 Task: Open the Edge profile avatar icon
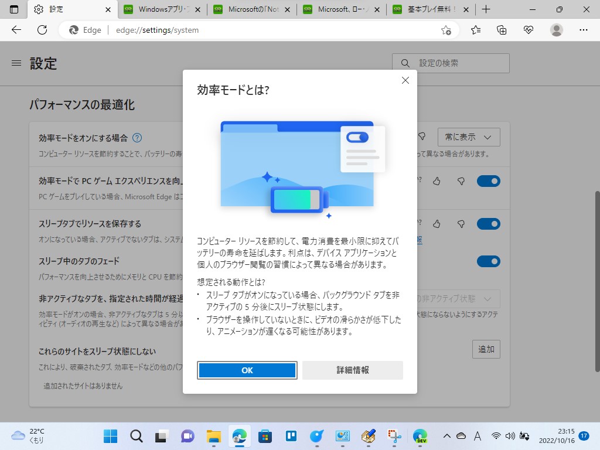click(x=555, y=30)
